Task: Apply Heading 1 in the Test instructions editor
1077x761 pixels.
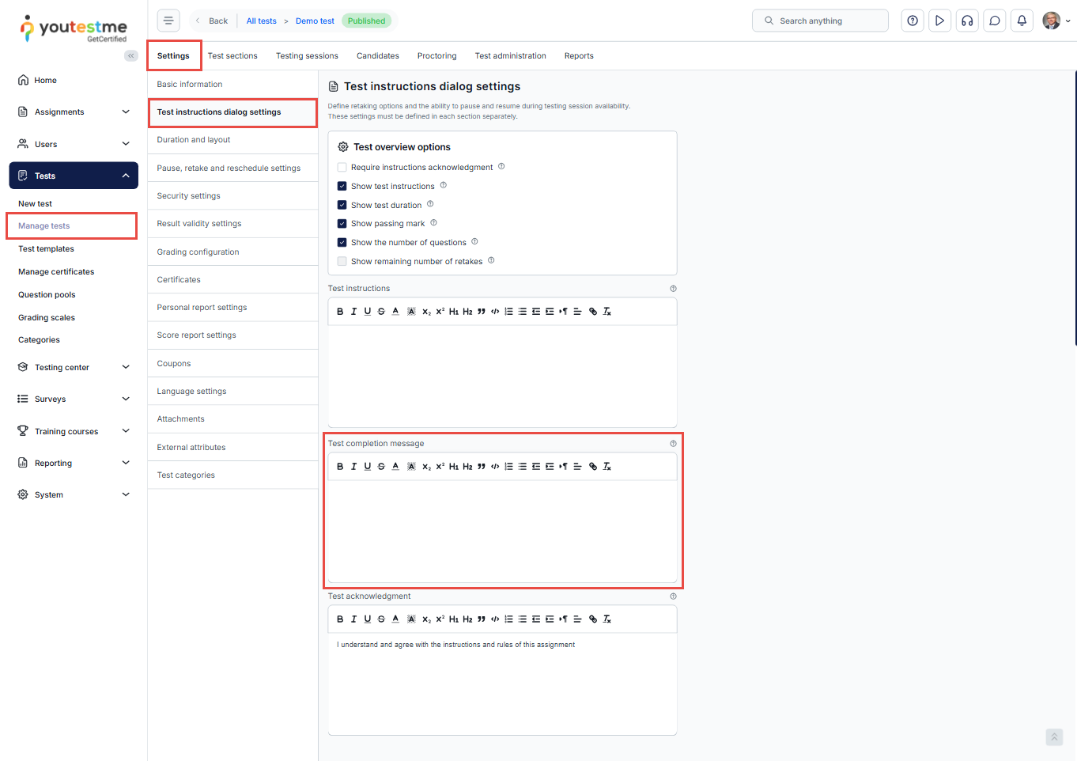Action: 454,312
